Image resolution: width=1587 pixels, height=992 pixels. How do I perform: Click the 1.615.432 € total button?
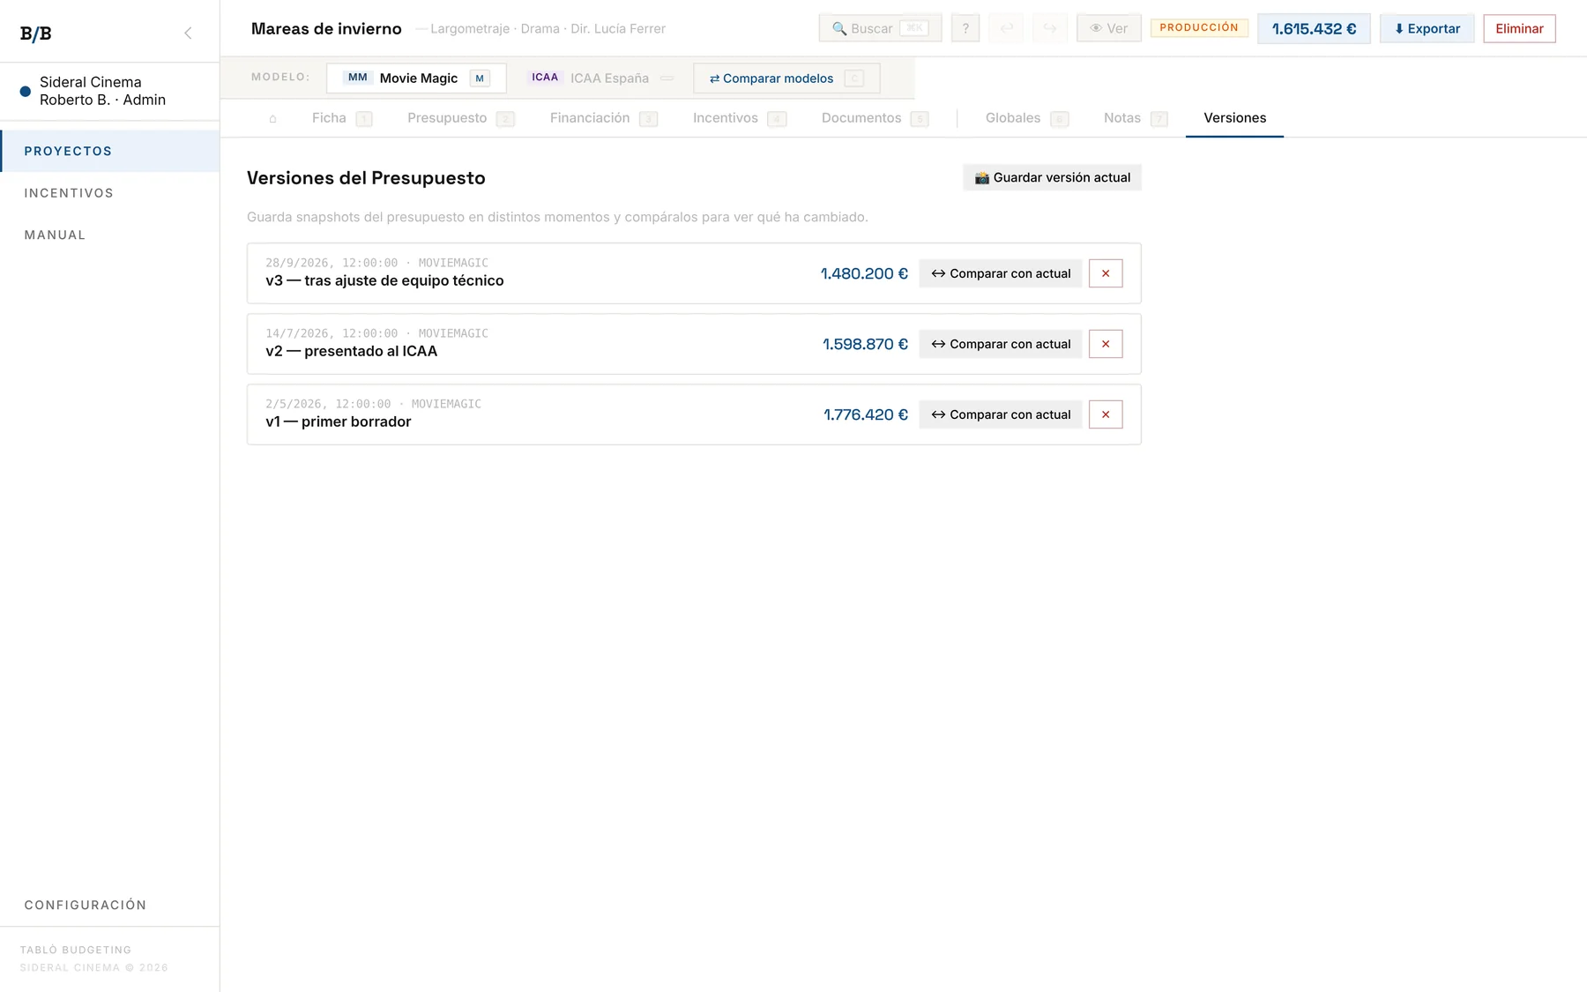(1314, 28)
